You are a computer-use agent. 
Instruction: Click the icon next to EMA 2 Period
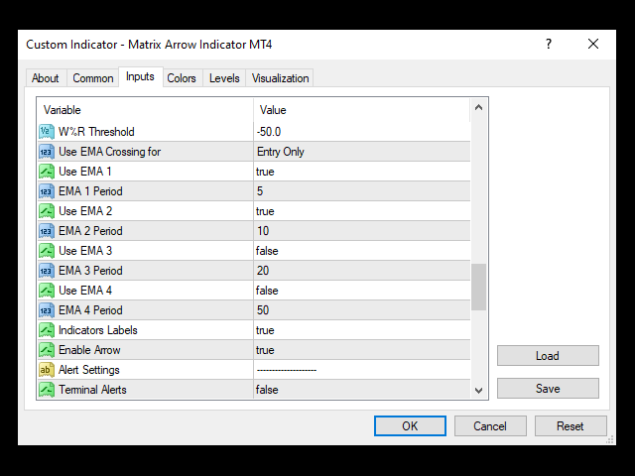(x=47, y=231)
